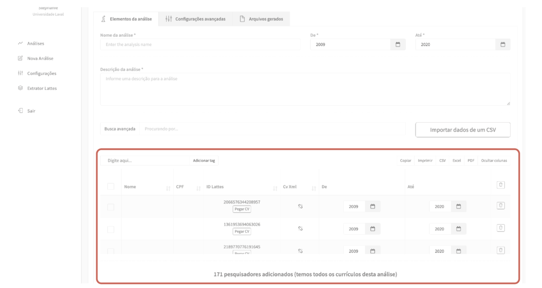Toggle the select-all checkbox in table header
542x288 pixels.
point(111,187)
